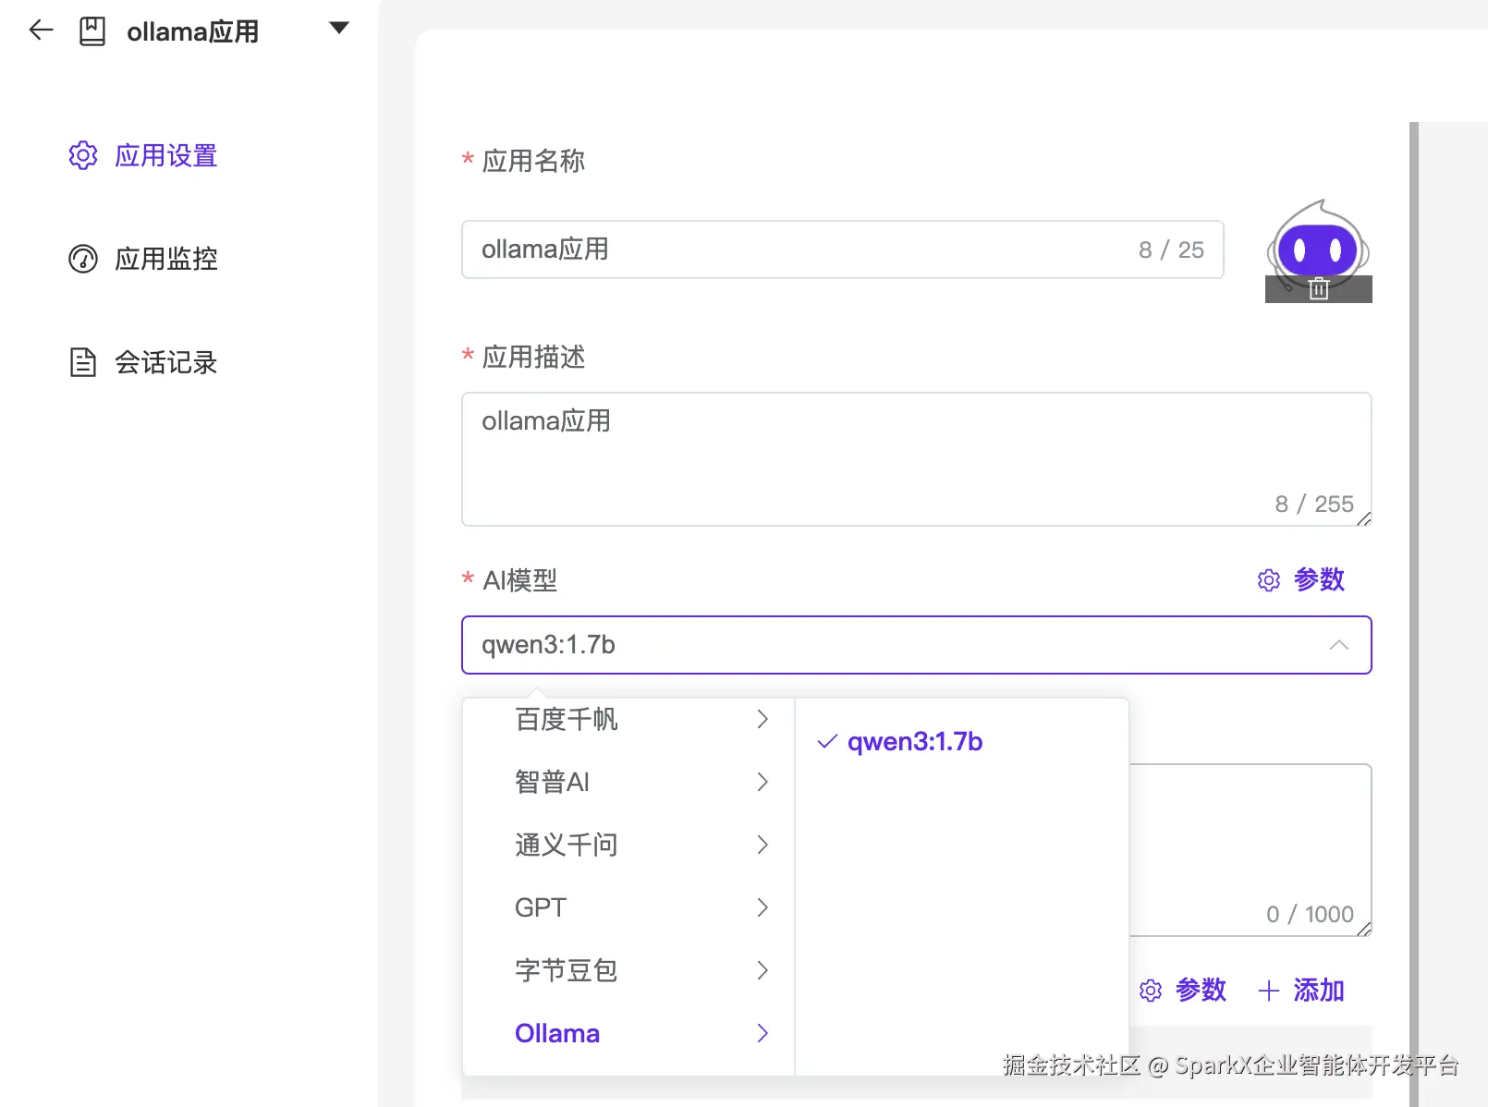Click the checkmark beside qwen3:1.7b
This screenshot has height=1107, width=1488.
click(827, 741)
